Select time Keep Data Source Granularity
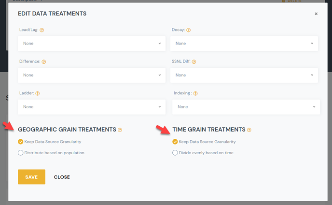This screenshot has width=332, height=205. tap(175, 142)
